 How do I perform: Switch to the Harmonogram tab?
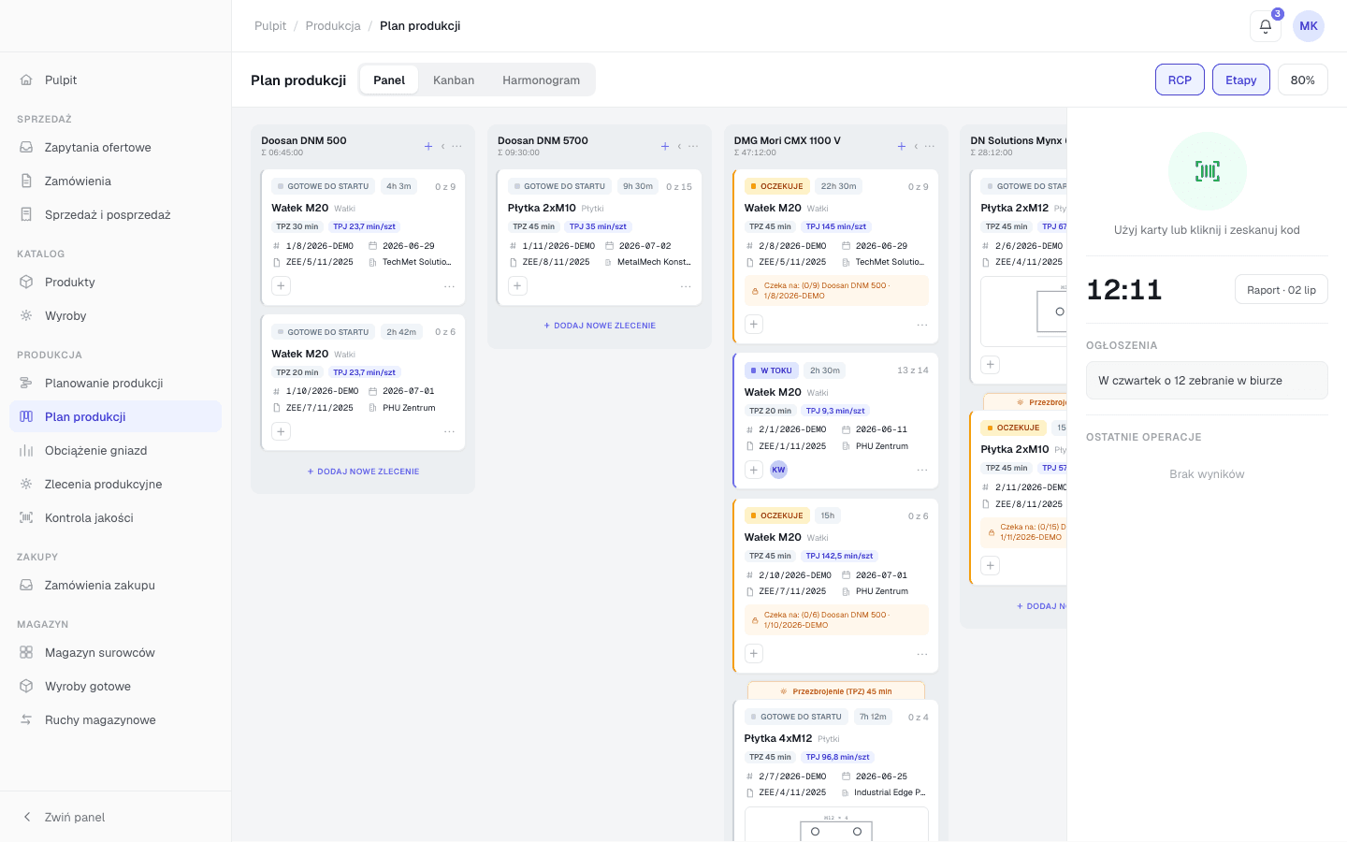[541, 80]
